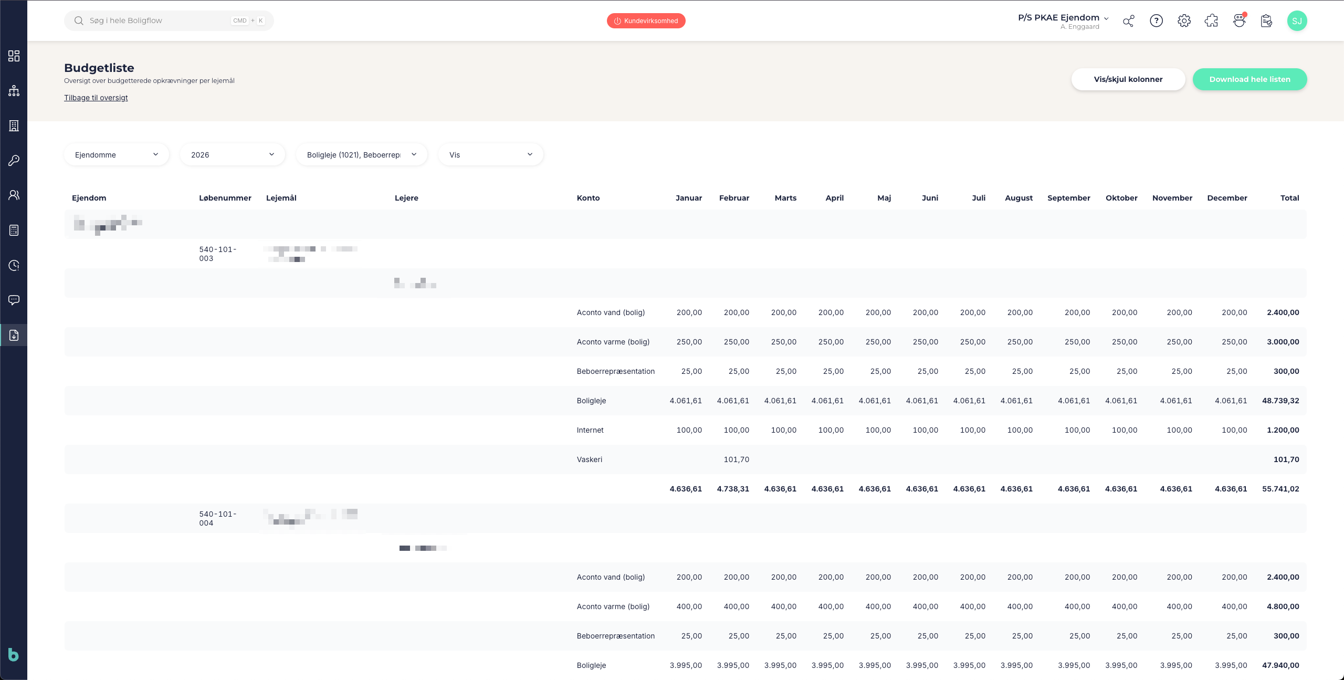Viewport: 1344px width, 680px height.
Task: Click the share icon in top bar
Action: (1128, 21)
